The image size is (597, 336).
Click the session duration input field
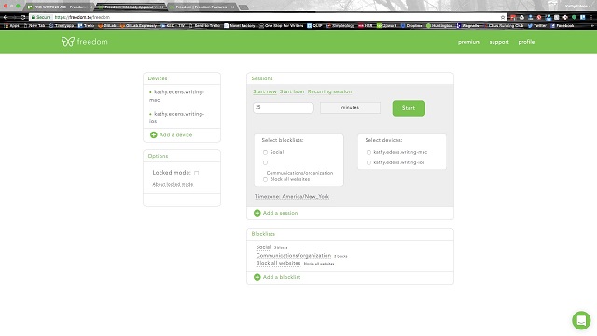click(x=284, y=107)
